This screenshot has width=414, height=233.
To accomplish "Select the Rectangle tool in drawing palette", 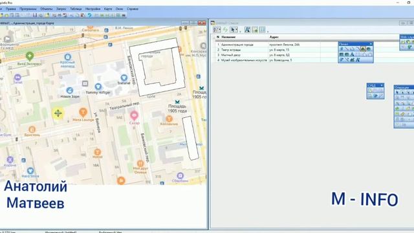I will (342, 54).
